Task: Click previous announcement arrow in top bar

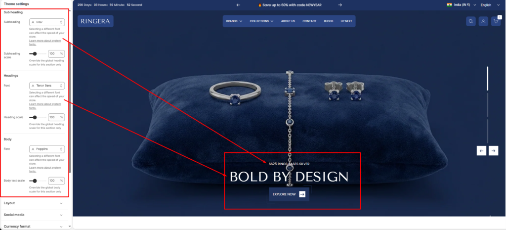Action: tap(238, 5)
